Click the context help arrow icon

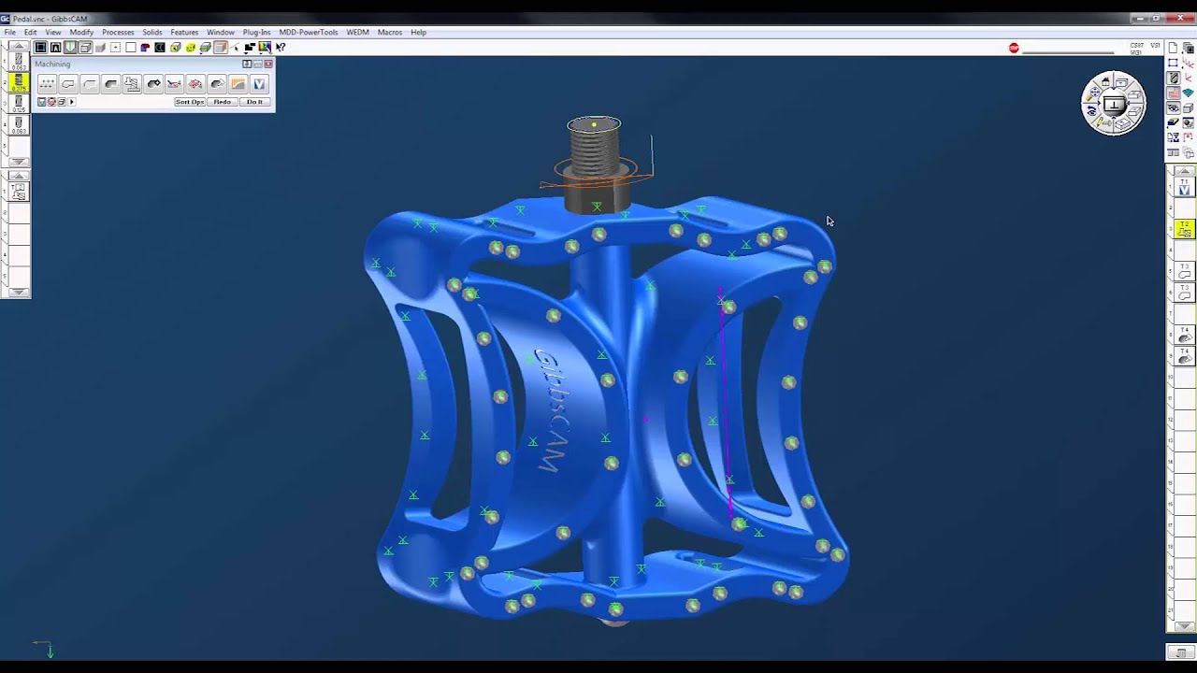(280, 47)
